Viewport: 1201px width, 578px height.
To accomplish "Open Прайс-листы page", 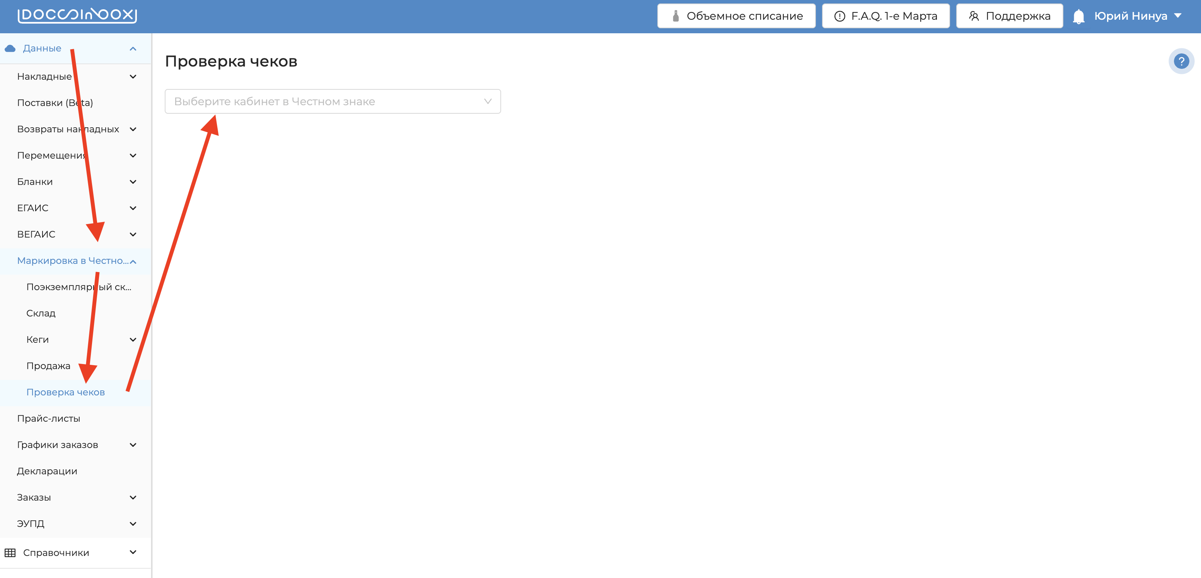I will click(48, 419).
